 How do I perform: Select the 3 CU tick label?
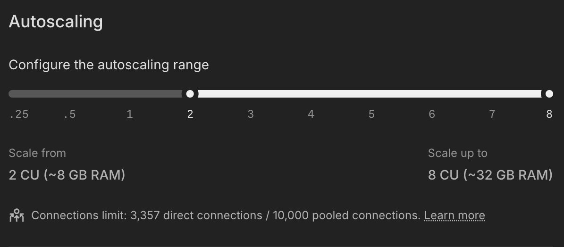[251, 114]
